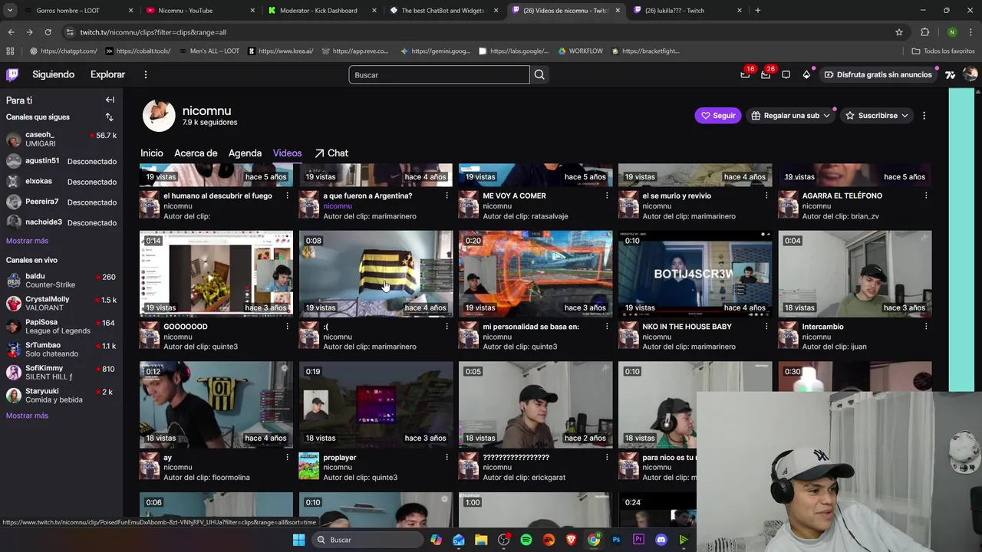Sort the followed channels list

coord(109,117)
